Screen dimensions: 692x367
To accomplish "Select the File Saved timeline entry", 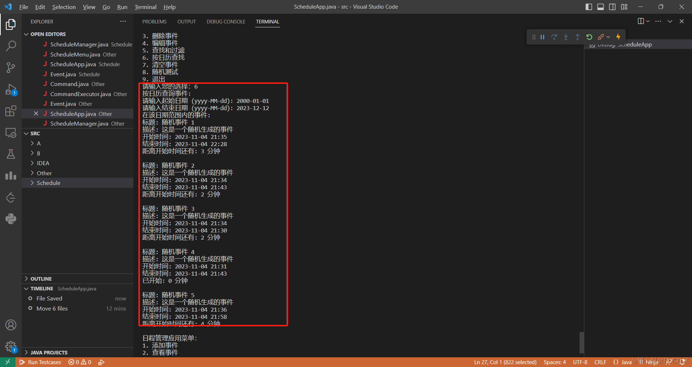I will [77, 299].
